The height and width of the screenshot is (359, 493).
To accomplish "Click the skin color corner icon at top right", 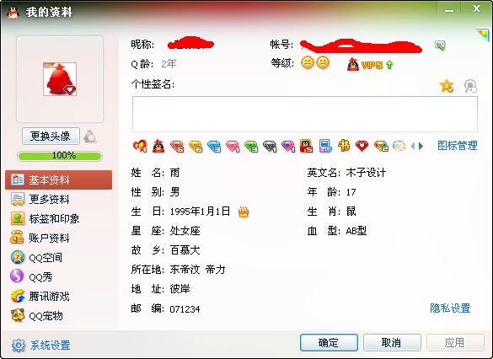I will 482,35.
